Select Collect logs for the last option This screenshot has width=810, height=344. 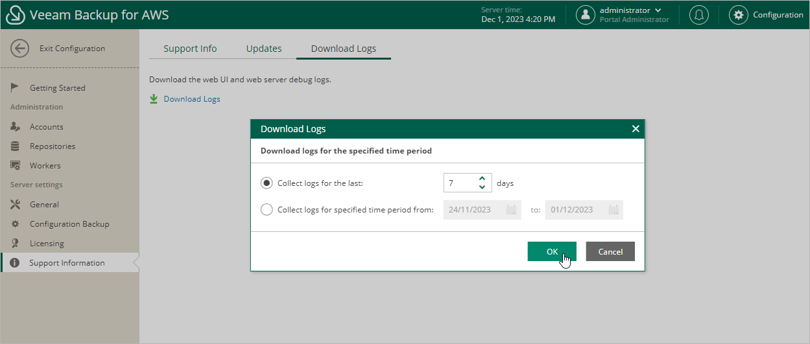click(267, 183)
